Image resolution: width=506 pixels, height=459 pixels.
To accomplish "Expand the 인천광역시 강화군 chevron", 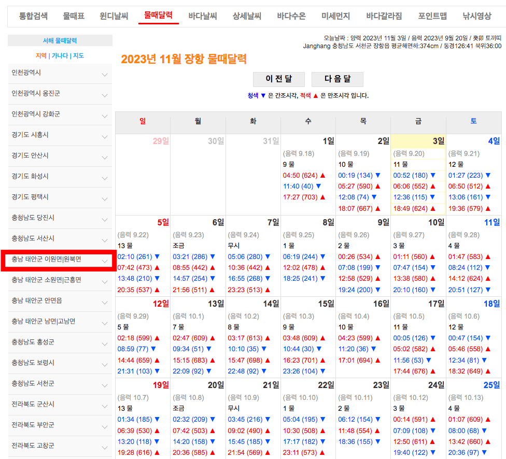I will tap(105, 116).
